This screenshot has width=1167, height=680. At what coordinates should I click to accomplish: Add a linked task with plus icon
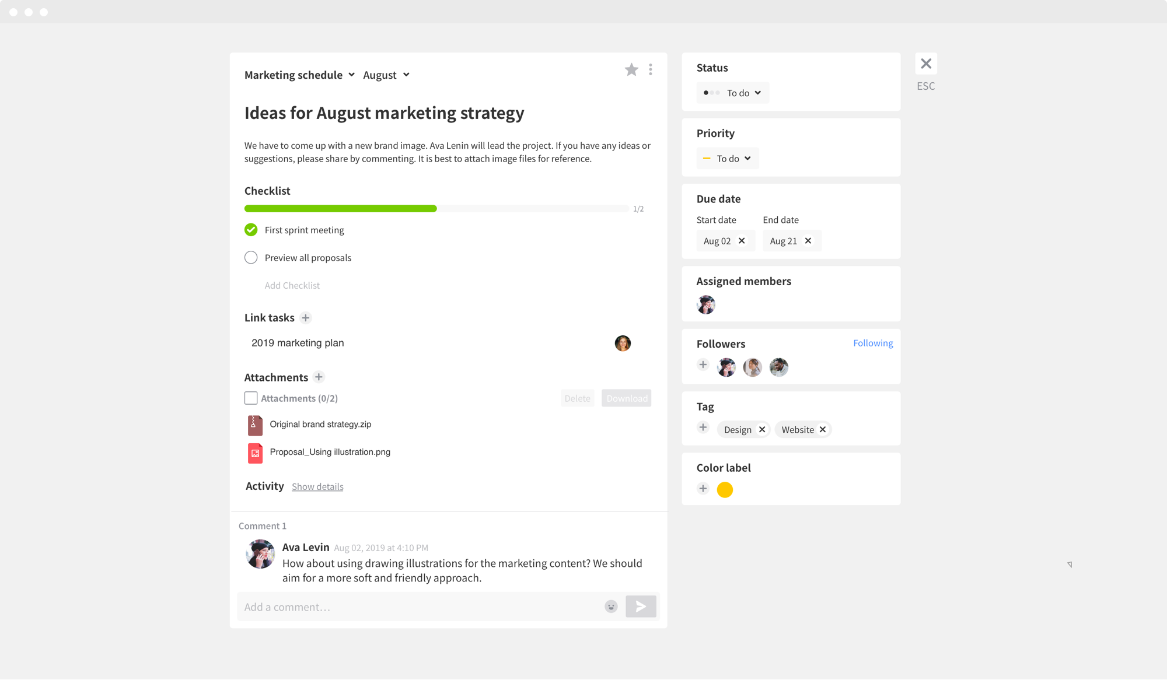point(305,318)
